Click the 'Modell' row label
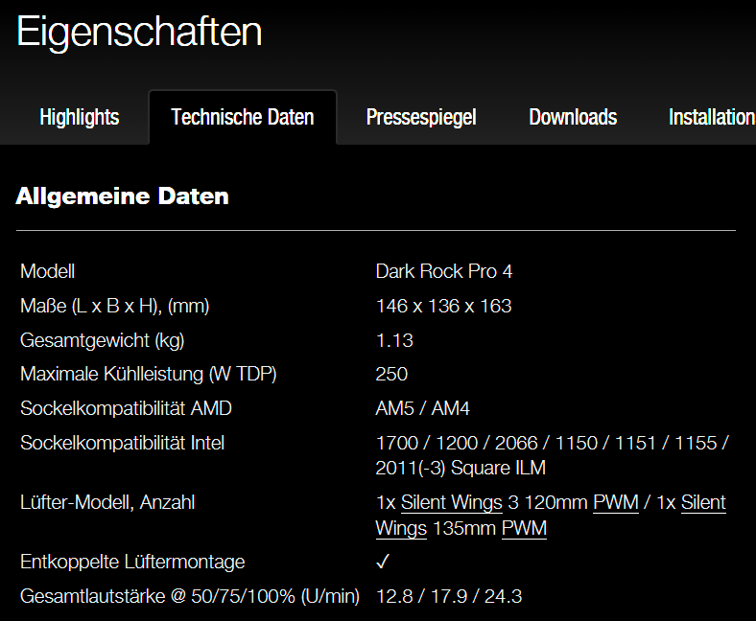The width and height of the screenshot is (756, 621). tap(48, 271)
